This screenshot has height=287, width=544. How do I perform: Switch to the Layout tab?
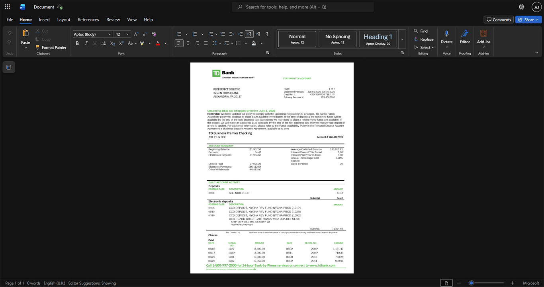pyautogui.click(x=64, y=20)
